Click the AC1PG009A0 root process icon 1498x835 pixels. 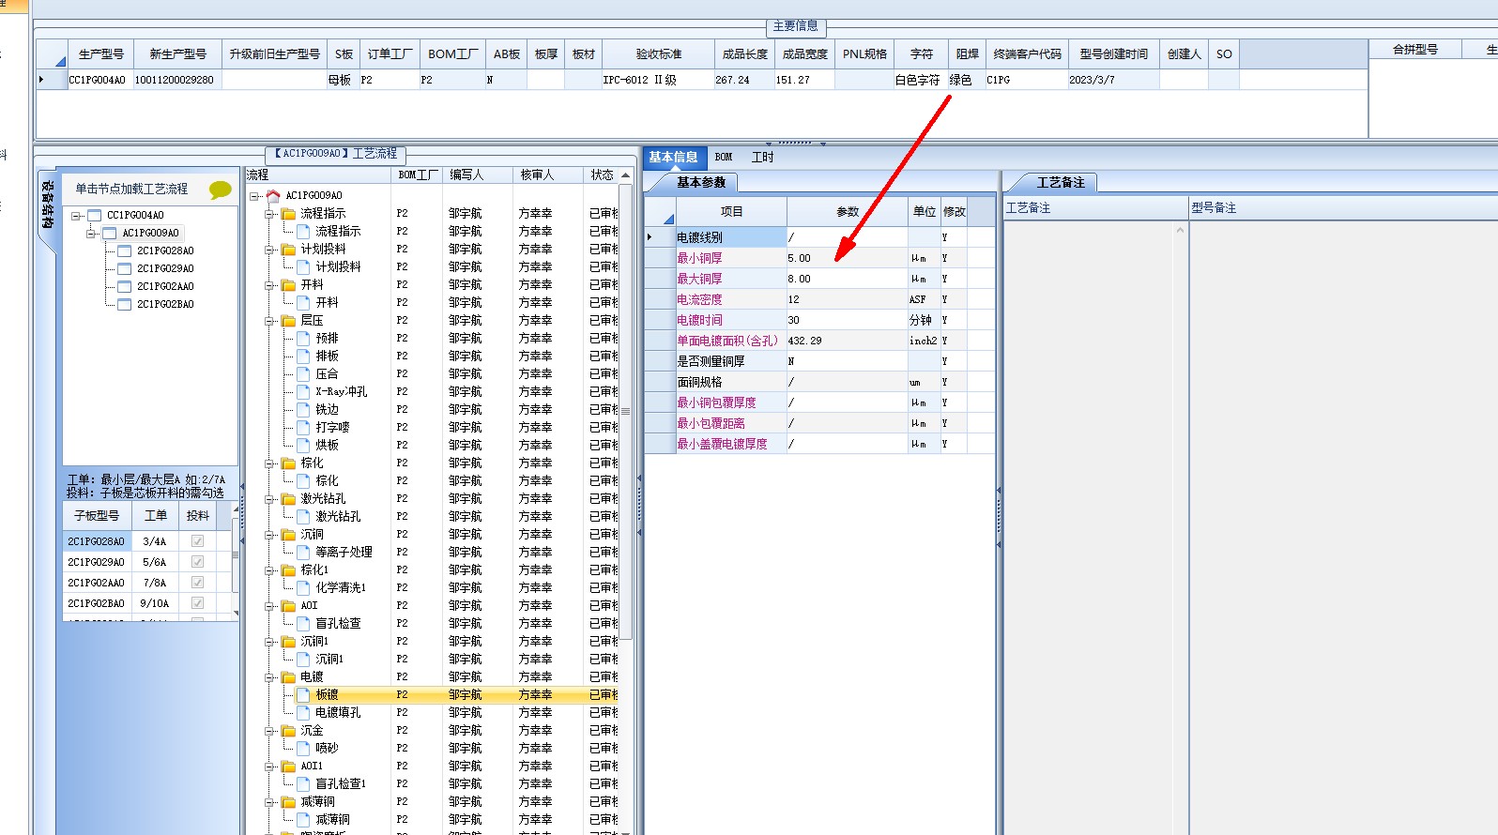[x=273, y=196]
